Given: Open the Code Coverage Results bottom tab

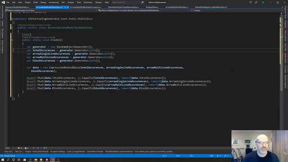Looking at the screenshot, I should [x=76, y=152].
